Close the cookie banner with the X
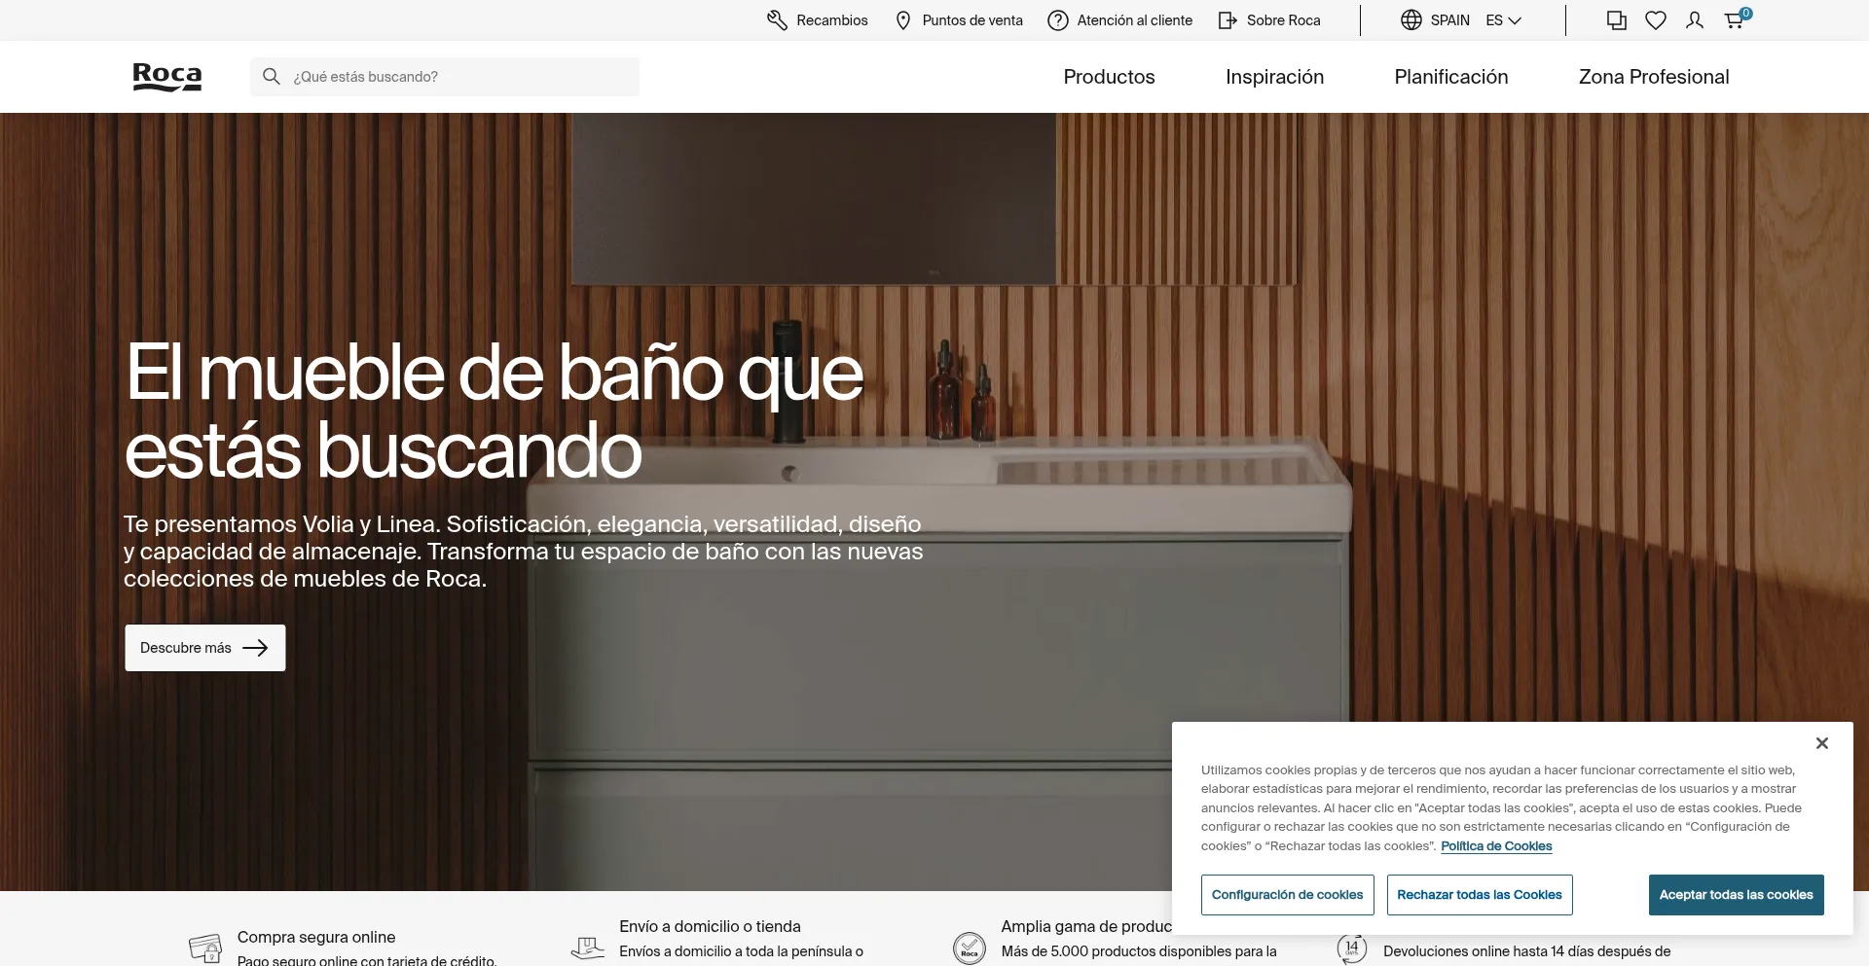This screenshot has height=966, width=1869. (1822, 743)
